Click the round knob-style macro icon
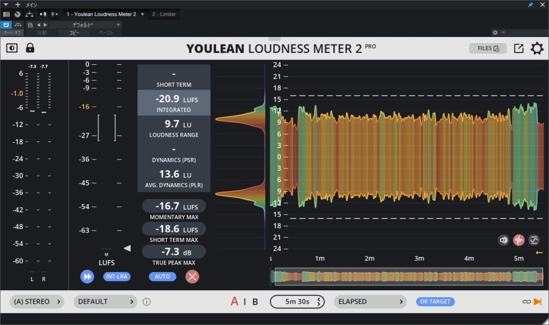549x325 pixels. pyautogui.click(x=18, y=14)
